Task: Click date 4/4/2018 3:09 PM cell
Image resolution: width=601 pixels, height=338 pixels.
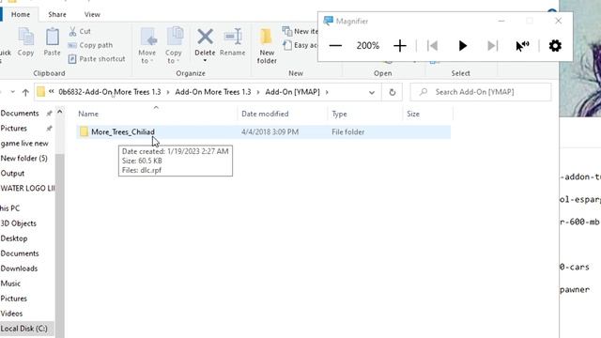Action: coord(270,131)
